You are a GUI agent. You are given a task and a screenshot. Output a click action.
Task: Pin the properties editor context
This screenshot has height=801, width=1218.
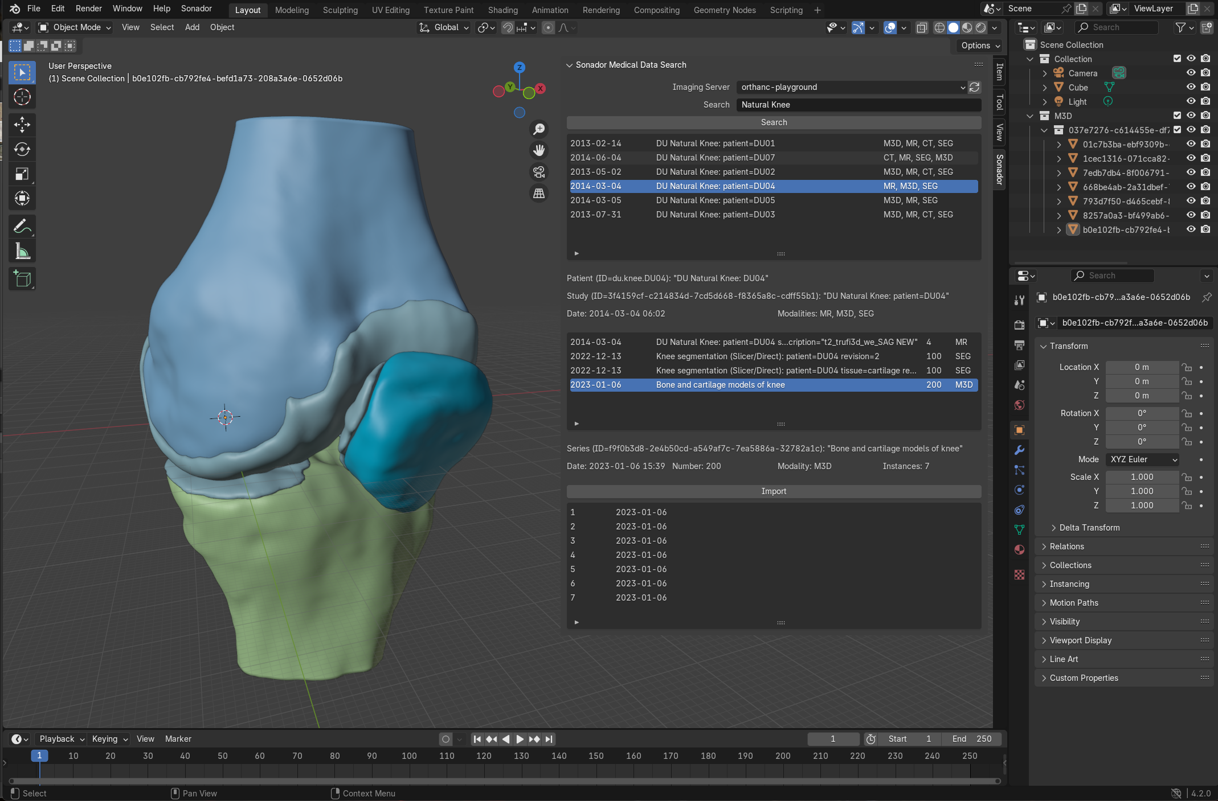pos(1206,297)
